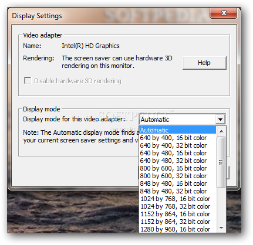This screenshot has width=253, height=245.
Task: Click the dropdown list scroll up arrow
Action: pos(221,131)
